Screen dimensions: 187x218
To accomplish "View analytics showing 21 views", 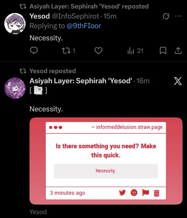I will tap(135, 51).
